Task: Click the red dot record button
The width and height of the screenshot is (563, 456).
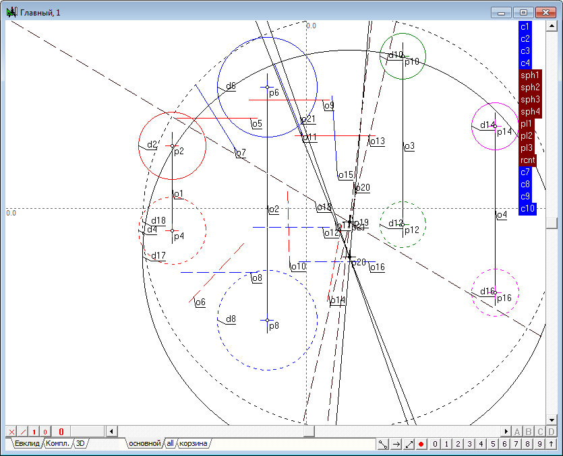Action: [x=421, y=444]
